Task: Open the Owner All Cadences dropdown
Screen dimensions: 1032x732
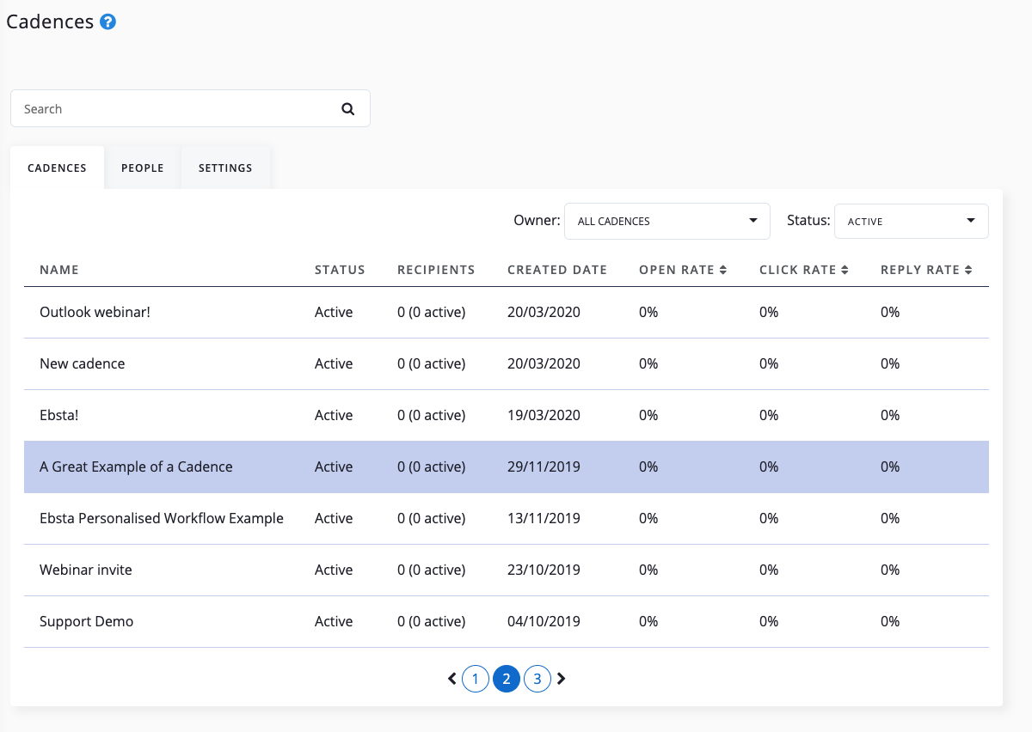Action: [x=666, y=221]
